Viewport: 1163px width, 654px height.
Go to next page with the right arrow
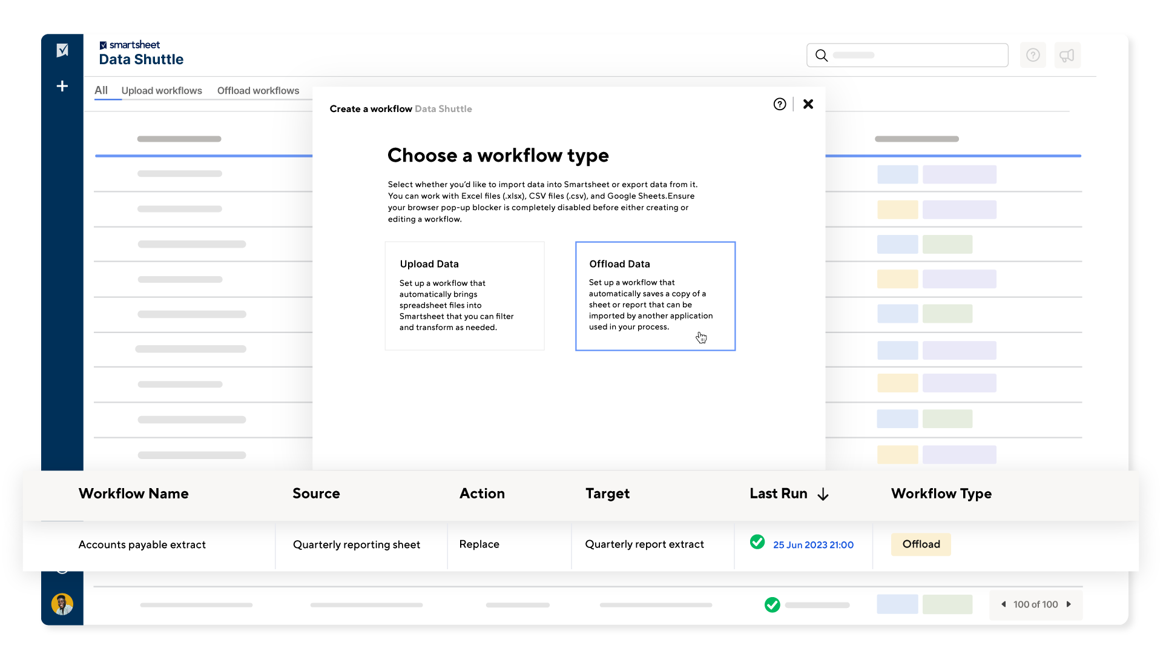pyautogui.click(x=1069, y=604)
